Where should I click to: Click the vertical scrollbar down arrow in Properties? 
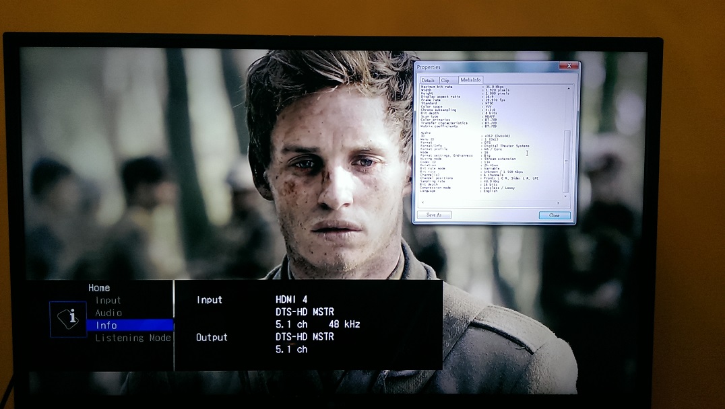click(x=565, y=196)
